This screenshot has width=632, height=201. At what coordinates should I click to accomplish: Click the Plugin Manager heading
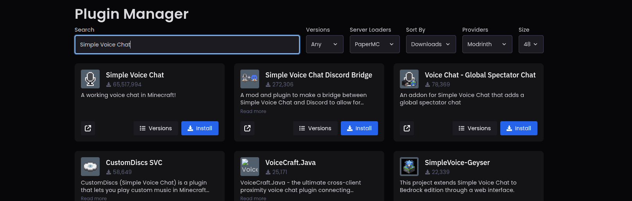click(132, 14)
